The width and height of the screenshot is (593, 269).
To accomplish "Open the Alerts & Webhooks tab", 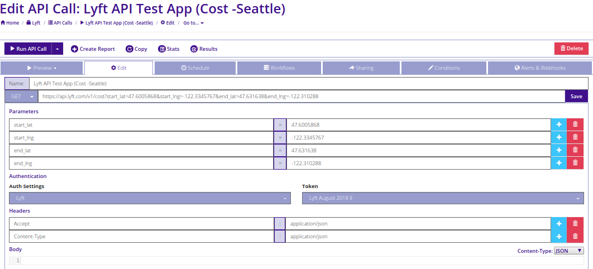I will point(540,68).
